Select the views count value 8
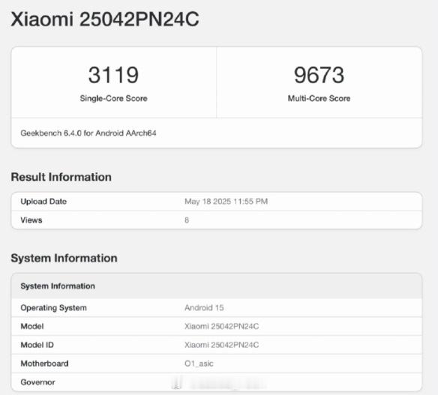The height and width of the screenshot is (395, 438). tap(187, 220)
